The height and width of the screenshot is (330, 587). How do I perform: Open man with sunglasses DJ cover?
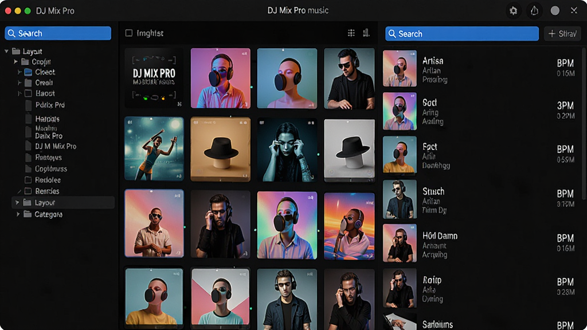[349, 78]
